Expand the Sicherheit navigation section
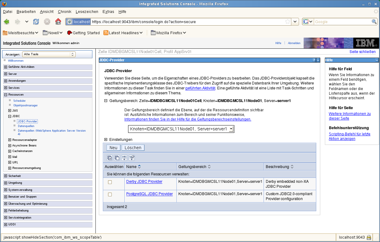 point(6,176)
